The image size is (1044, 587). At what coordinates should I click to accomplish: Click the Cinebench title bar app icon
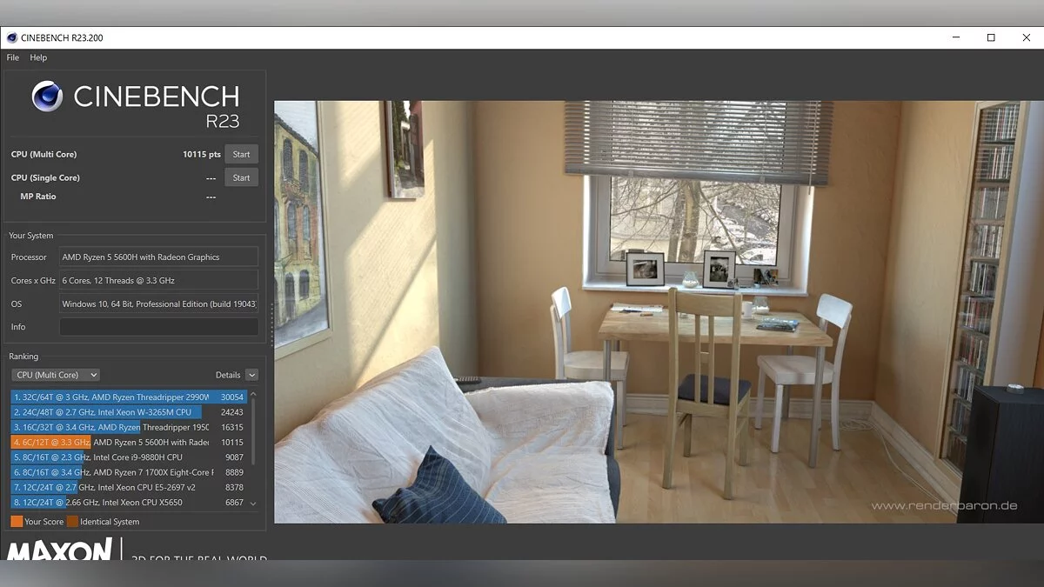coord(12,37)
